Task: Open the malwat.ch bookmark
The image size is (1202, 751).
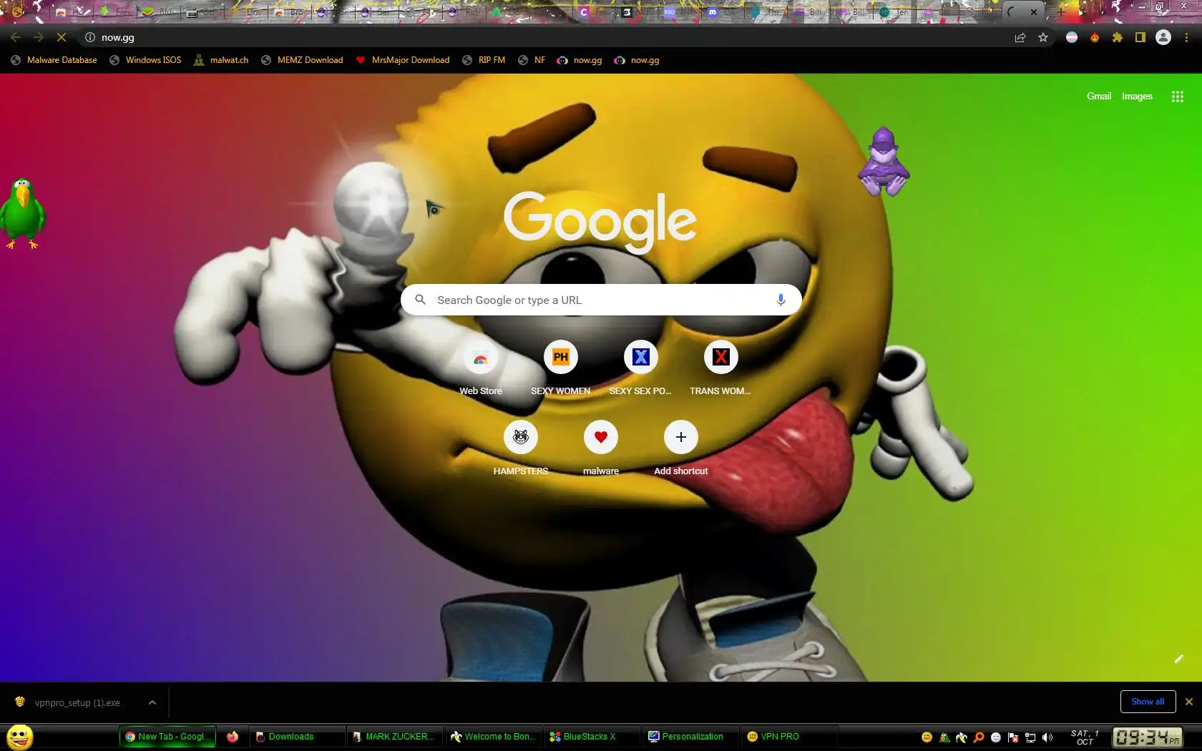Action: pos(221,60)
